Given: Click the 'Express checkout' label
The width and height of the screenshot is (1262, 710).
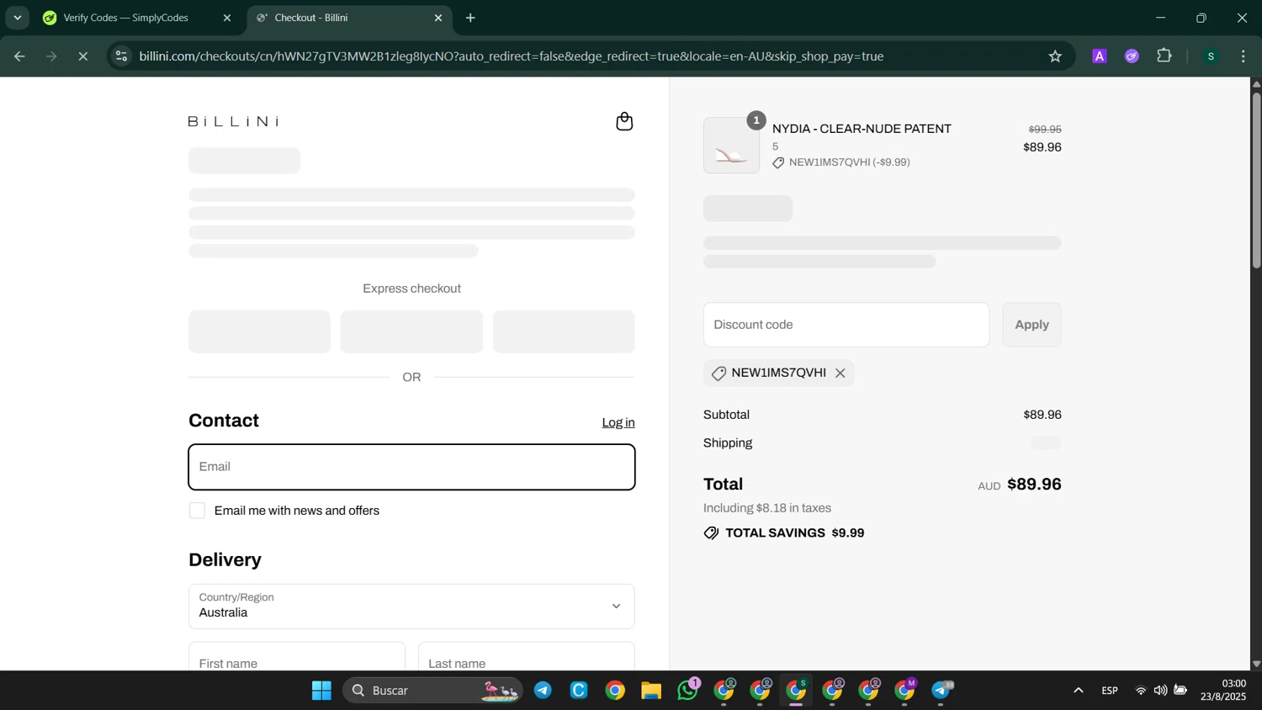Looking at the screenshot, I should click(x=411, y=289).
